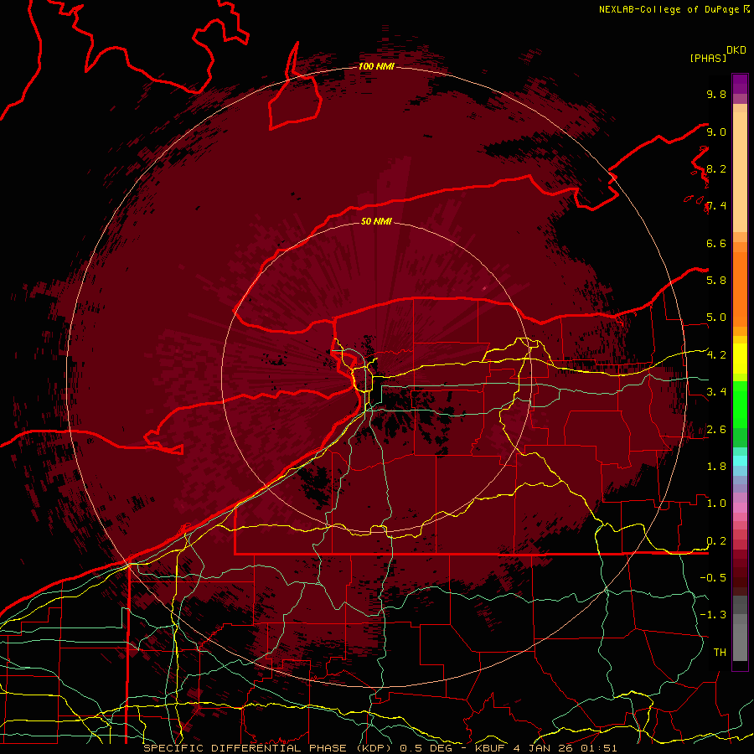Click the TH threshold label
The width and height of the screenshot is (754, 754).
pyautogui.click(x=720, y=653)
